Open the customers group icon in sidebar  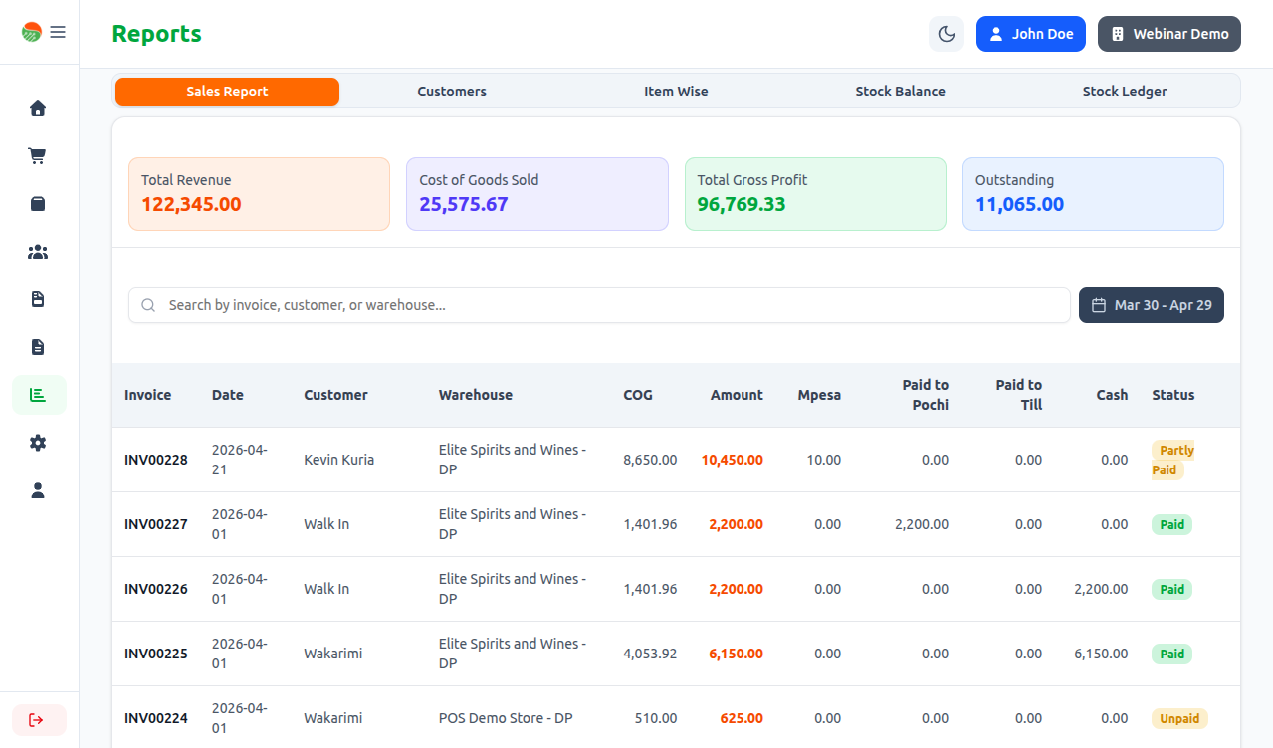coord(38,252)
